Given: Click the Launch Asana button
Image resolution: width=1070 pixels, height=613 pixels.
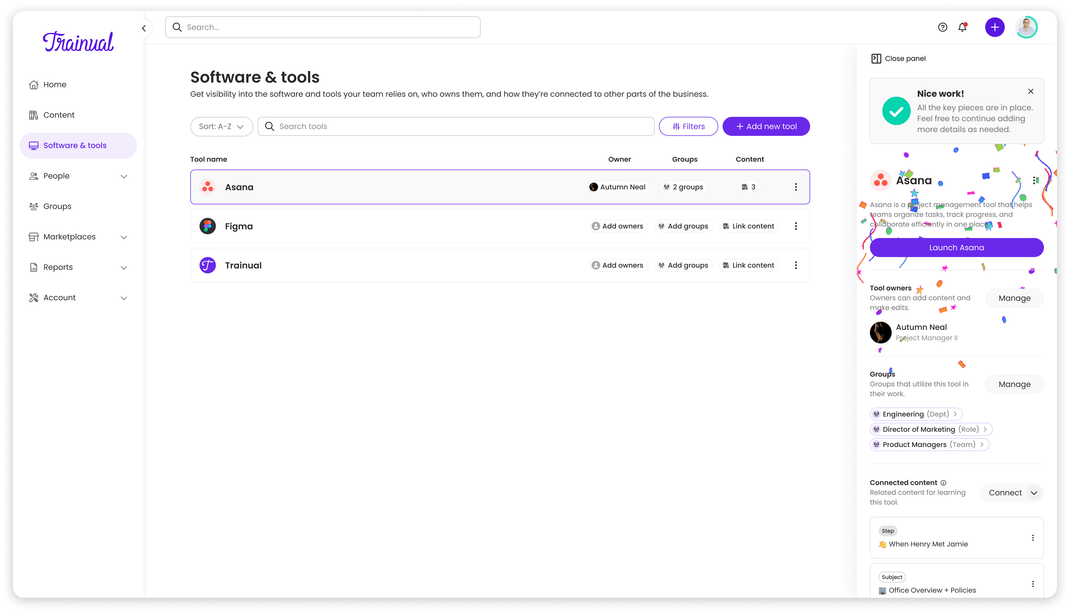Looking at the screenshot, I should pos(956,248).
